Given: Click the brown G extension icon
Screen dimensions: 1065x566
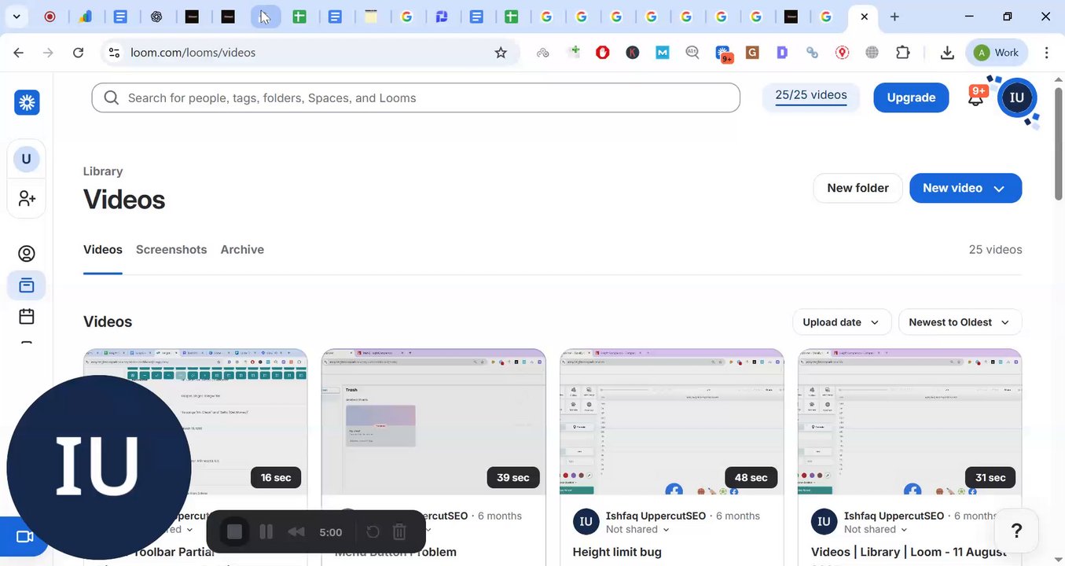Looking at the screenshot, I should pyautogui.click(x=752, y=53).
